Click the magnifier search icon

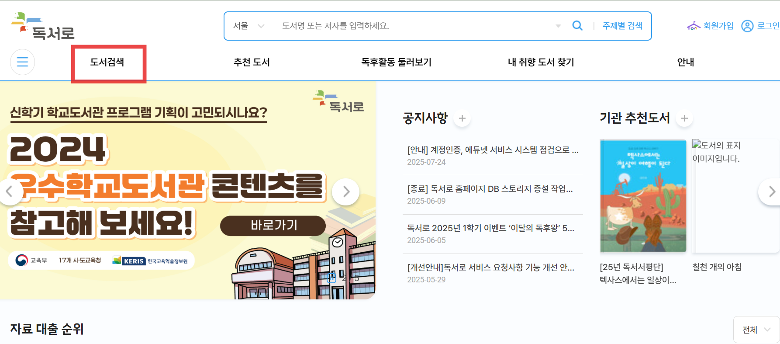pos(577,26)
